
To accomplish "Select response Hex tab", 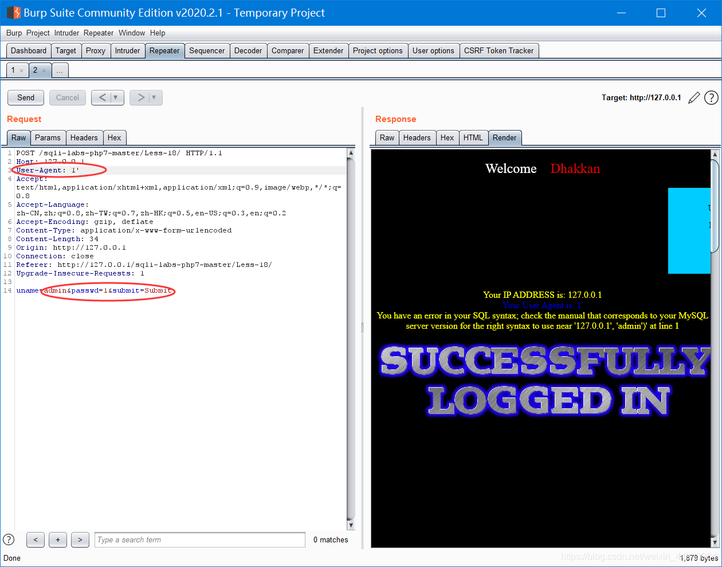I will click(448, 137).
